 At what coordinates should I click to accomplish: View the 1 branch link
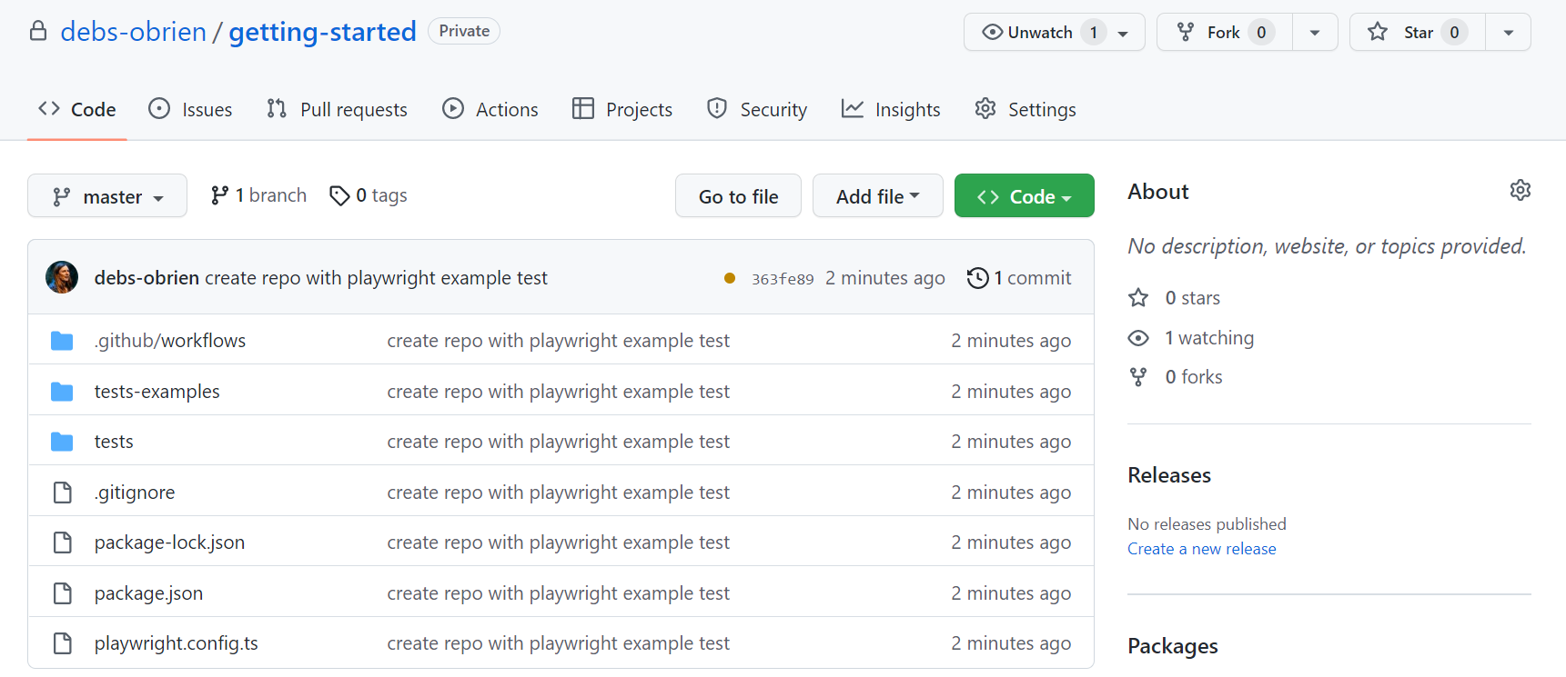coord(258,195)
